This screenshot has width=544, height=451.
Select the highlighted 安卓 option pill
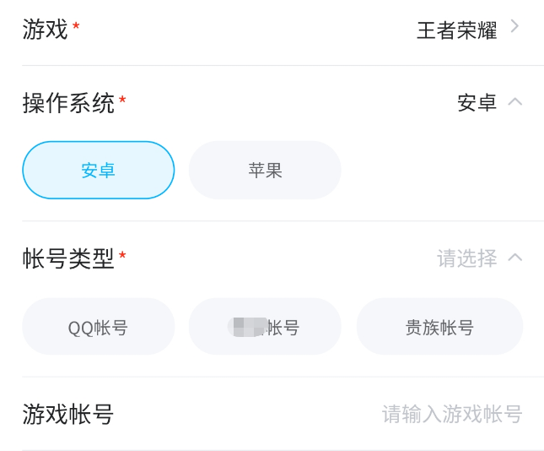[x=98, y=170]
